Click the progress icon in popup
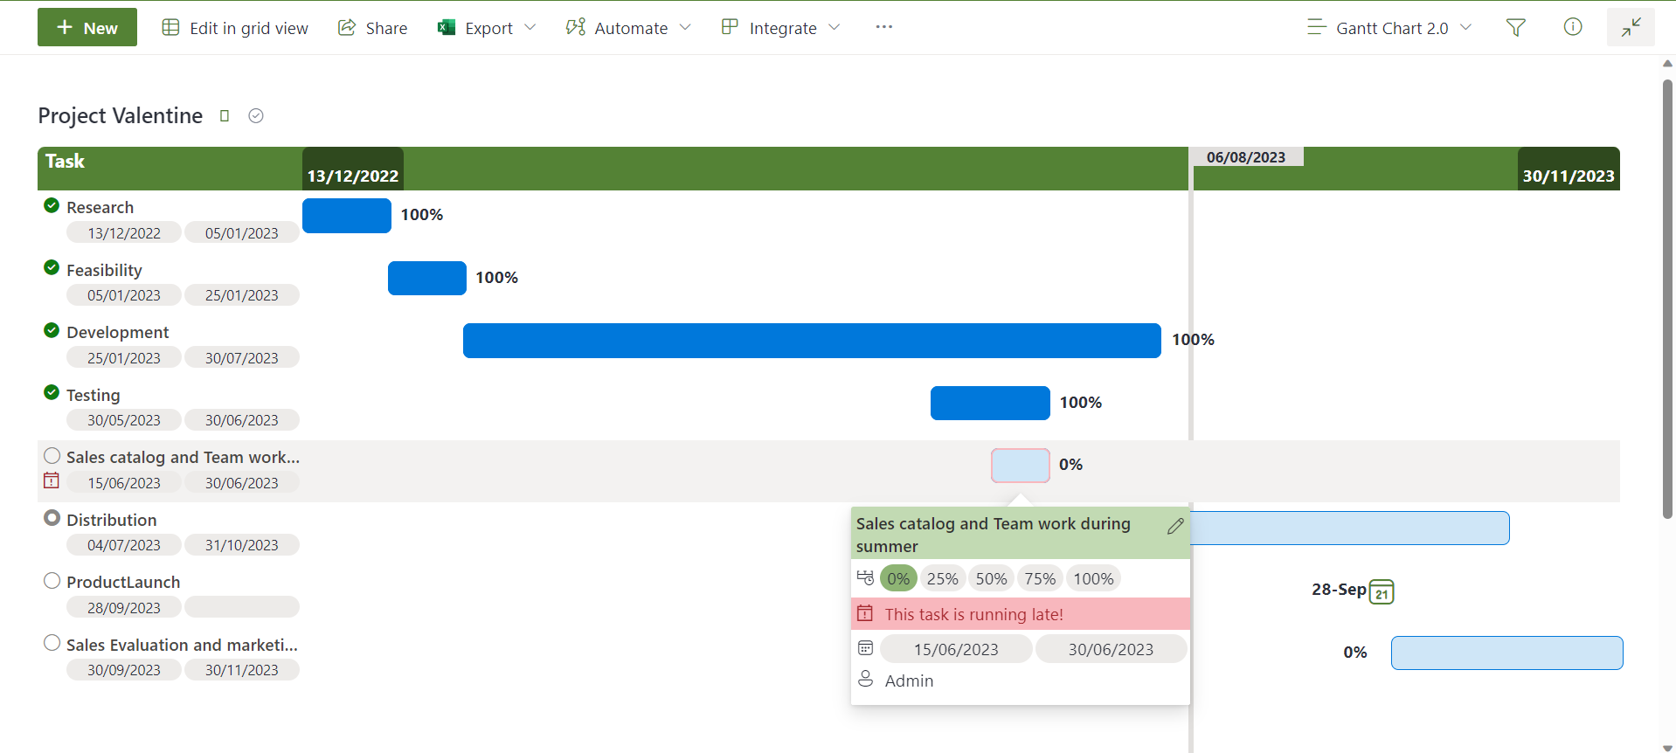The height and width of the screenshot is (753, 1676). click(865, 578)
